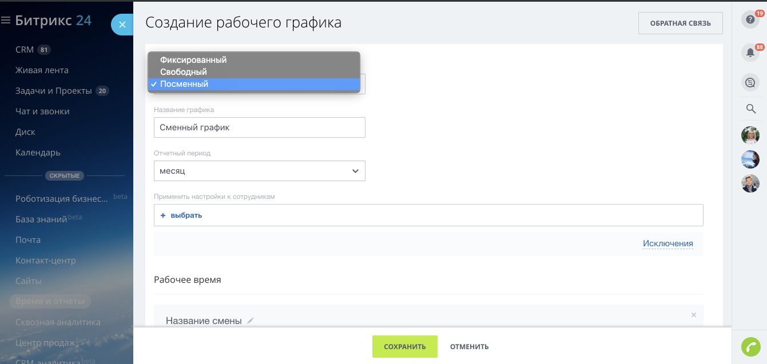Click the first user avatar on the right
Viewport: 767px width, 364px height.
pyautogui.click(x=750, y=135)
